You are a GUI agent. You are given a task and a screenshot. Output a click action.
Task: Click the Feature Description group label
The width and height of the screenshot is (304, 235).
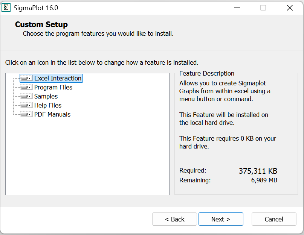pyautogui.click(x=207, y=74)
